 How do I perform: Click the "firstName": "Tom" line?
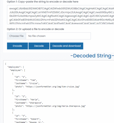click(x=26, y=80)
